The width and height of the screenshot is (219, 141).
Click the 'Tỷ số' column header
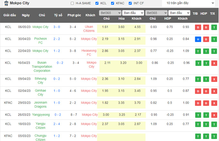(58, 15)
